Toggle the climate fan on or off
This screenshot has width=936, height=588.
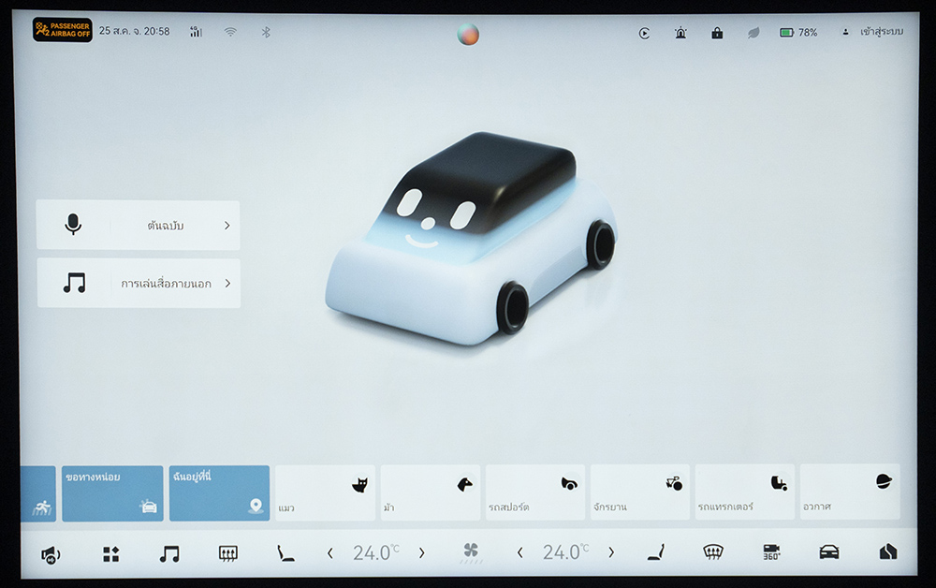pyautogui.click(x=471, y=552)
